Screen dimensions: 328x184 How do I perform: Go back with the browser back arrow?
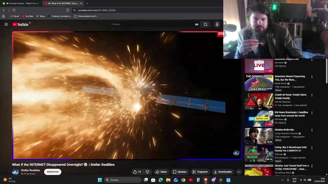[x=4, y=10]
